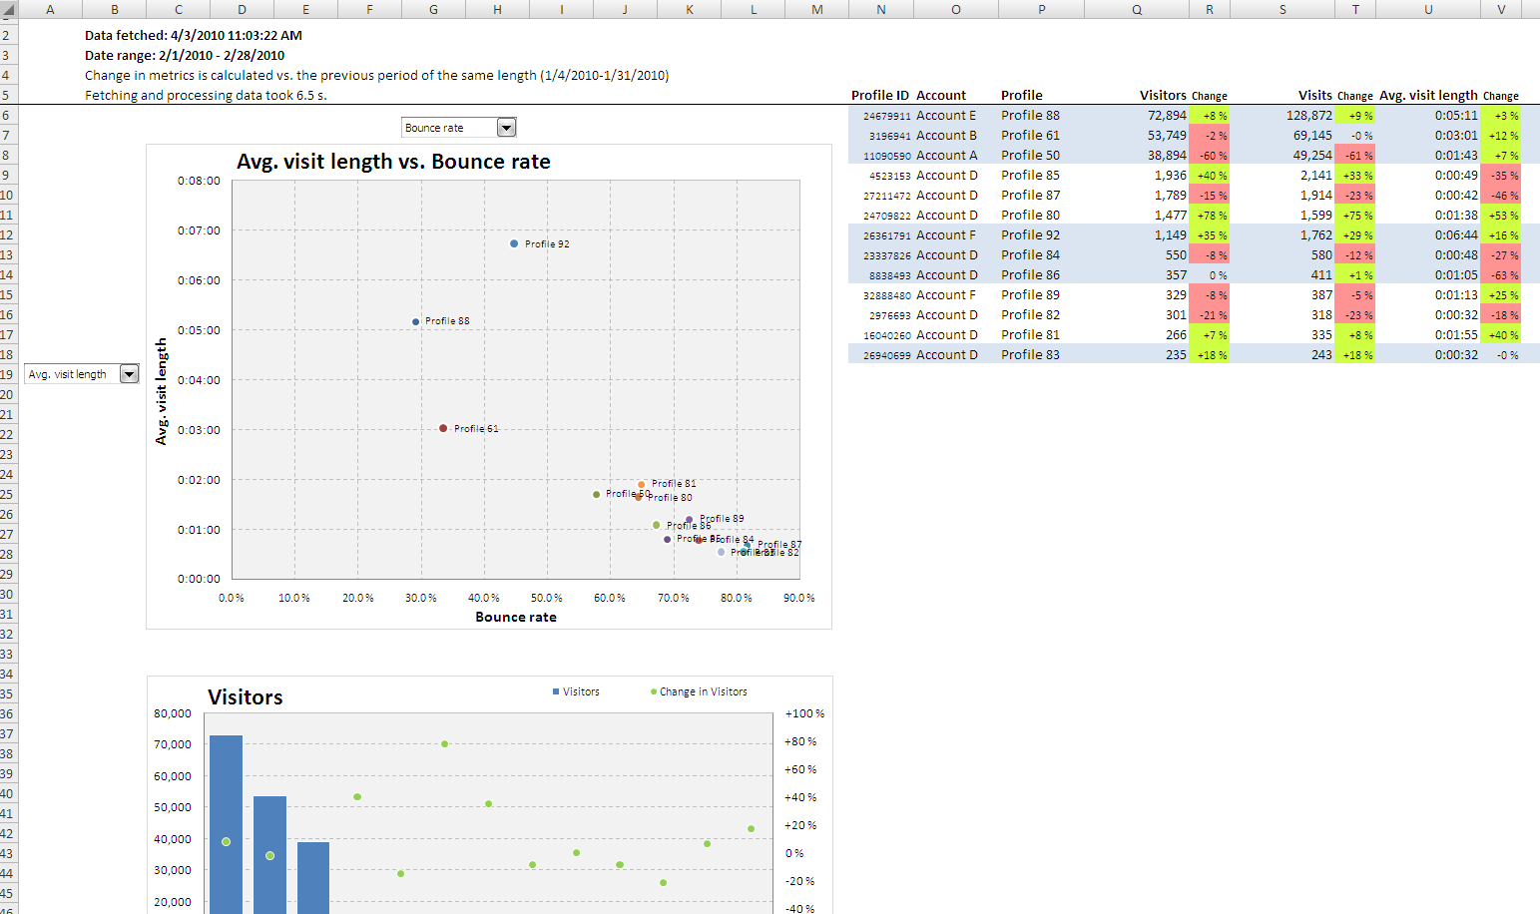
Task: Select the Change in Visitors legend entry
Action: point(699,691)
